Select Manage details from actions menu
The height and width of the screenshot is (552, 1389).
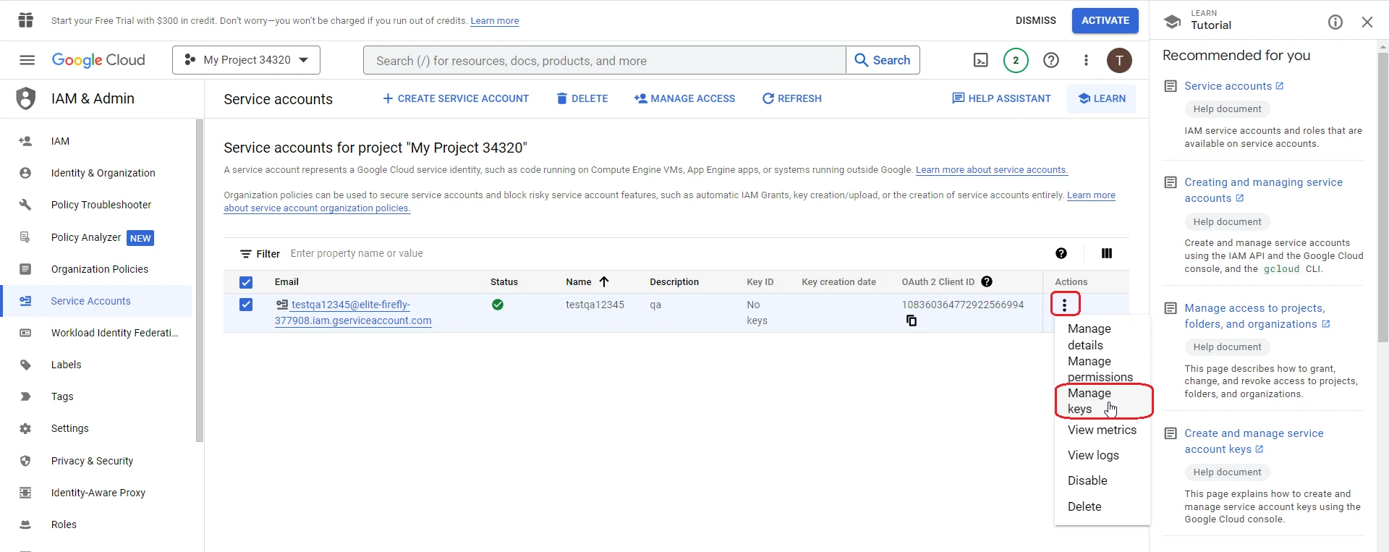(x=1102, y=336)
